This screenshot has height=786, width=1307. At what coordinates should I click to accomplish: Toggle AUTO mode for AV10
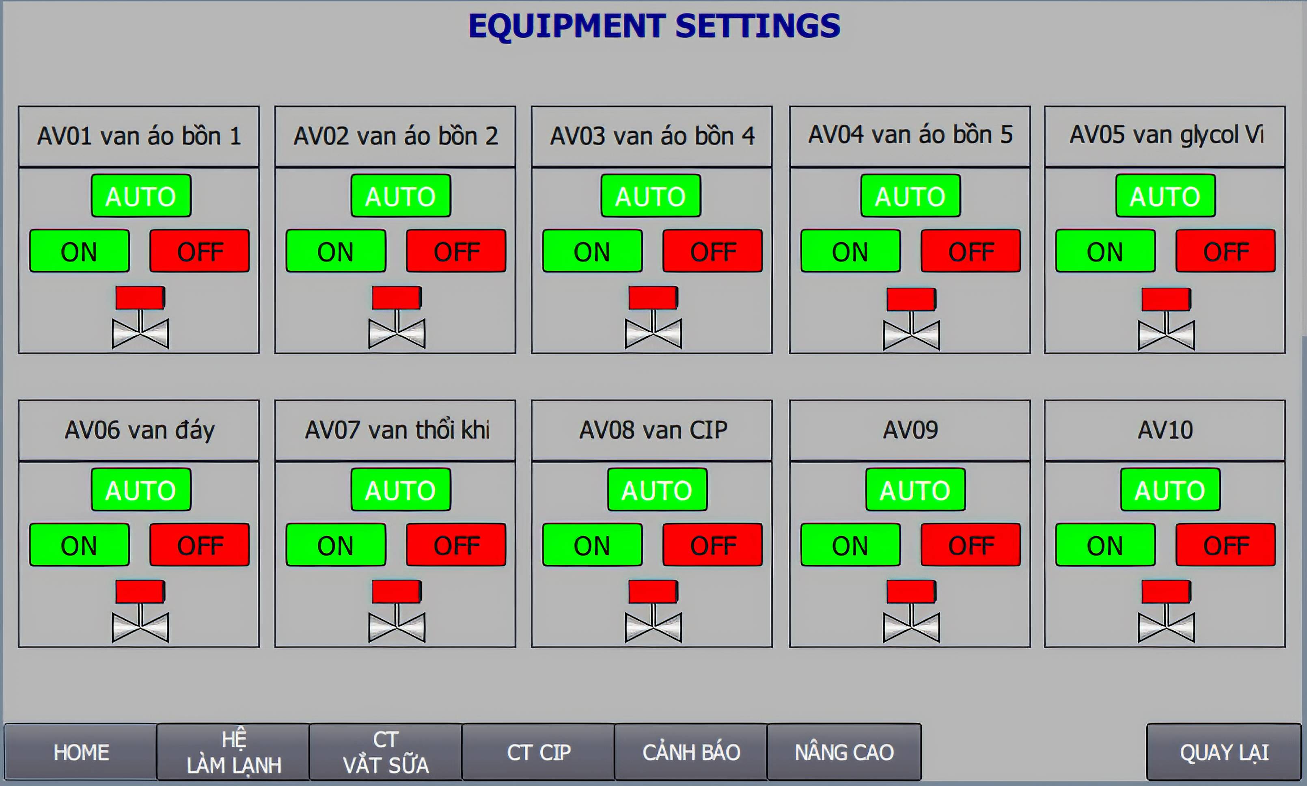coord(1171,489)
